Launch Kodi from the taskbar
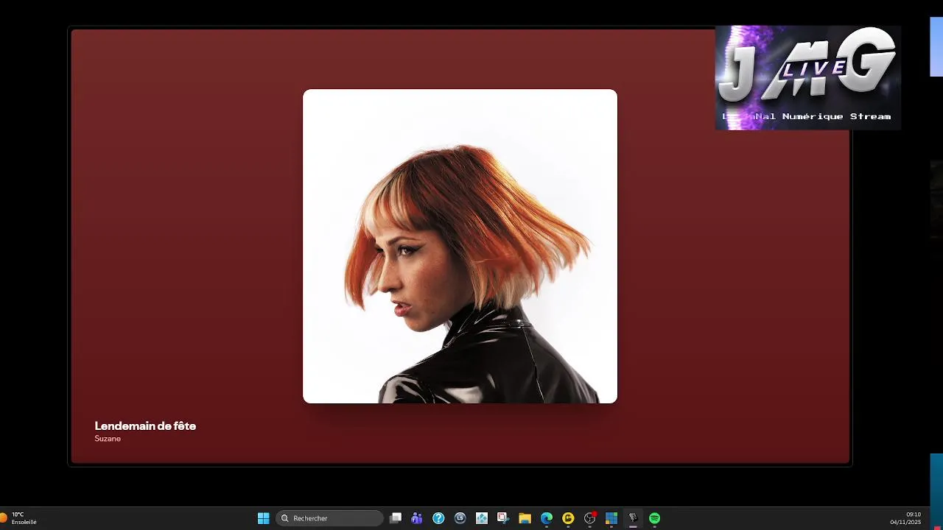This screenshot has height=530, width=943. point(482,518)
